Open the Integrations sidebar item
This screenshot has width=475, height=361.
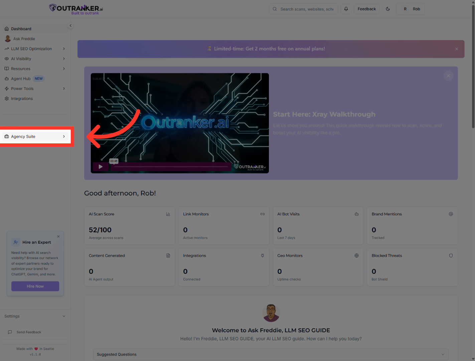pos(35,99)
